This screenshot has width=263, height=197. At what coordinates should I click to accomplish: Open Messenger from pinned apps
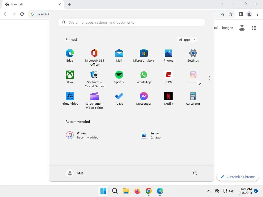pyautogui.click(x=144, y=99)
